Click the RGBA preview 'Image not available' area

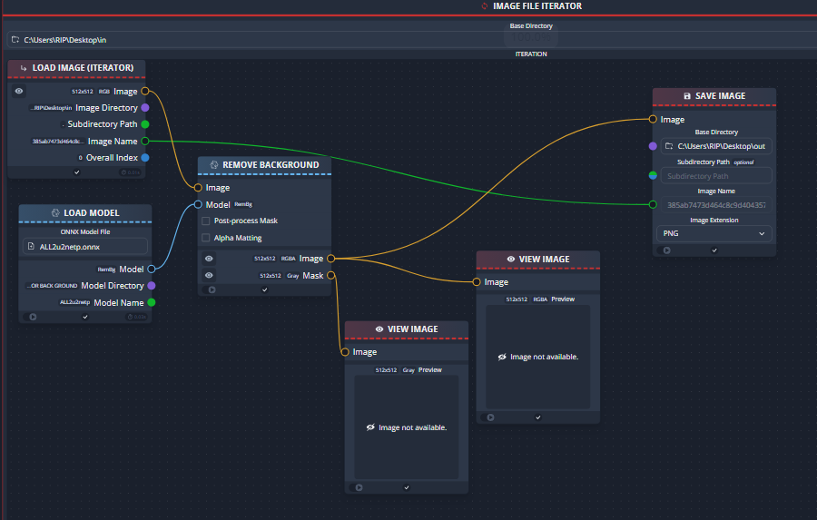[538, 357]
